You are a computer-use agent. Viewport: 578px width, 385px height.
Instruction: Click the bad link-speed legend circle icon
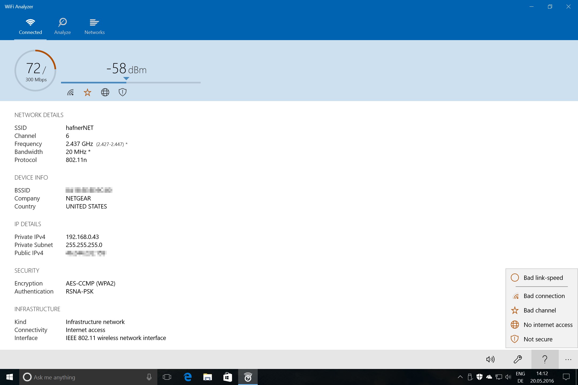coord(515,278)
